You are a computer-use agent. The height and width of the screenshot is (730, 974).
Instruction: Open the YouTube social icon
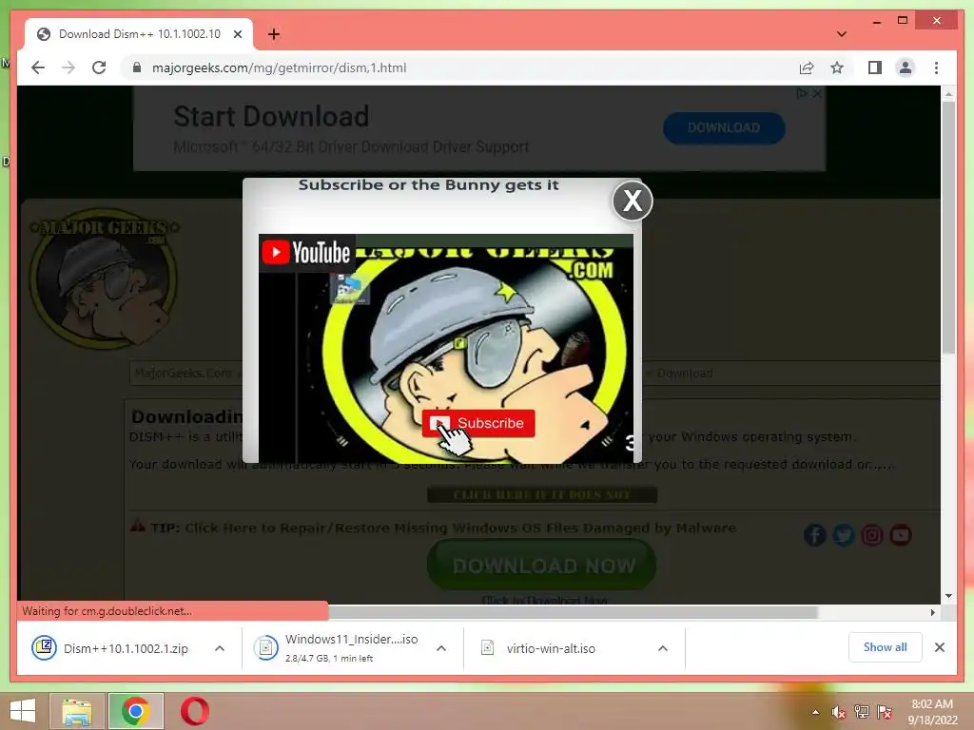(901, 535)
